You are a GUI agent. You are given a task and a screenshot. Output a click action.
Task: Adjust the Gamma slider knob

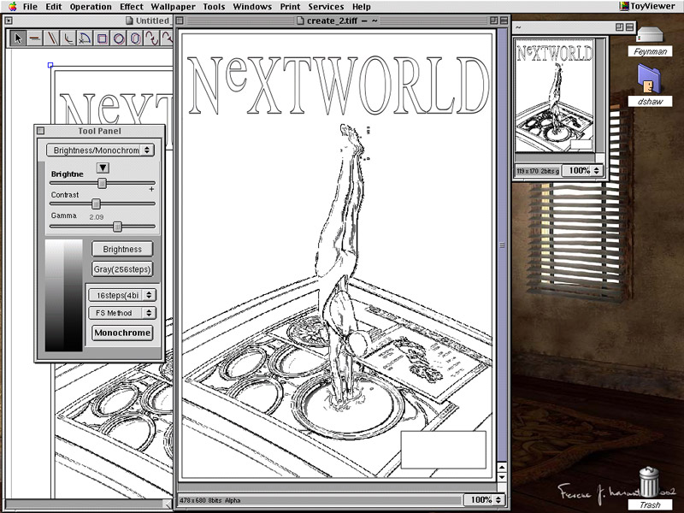click(x=117, y=227)
